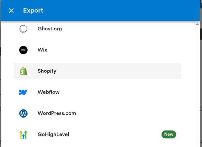This screenshot has width=202, height=147.
Task: Click the green Shopify bag icon
Action: pyautogui.click(x=23, y=71)
